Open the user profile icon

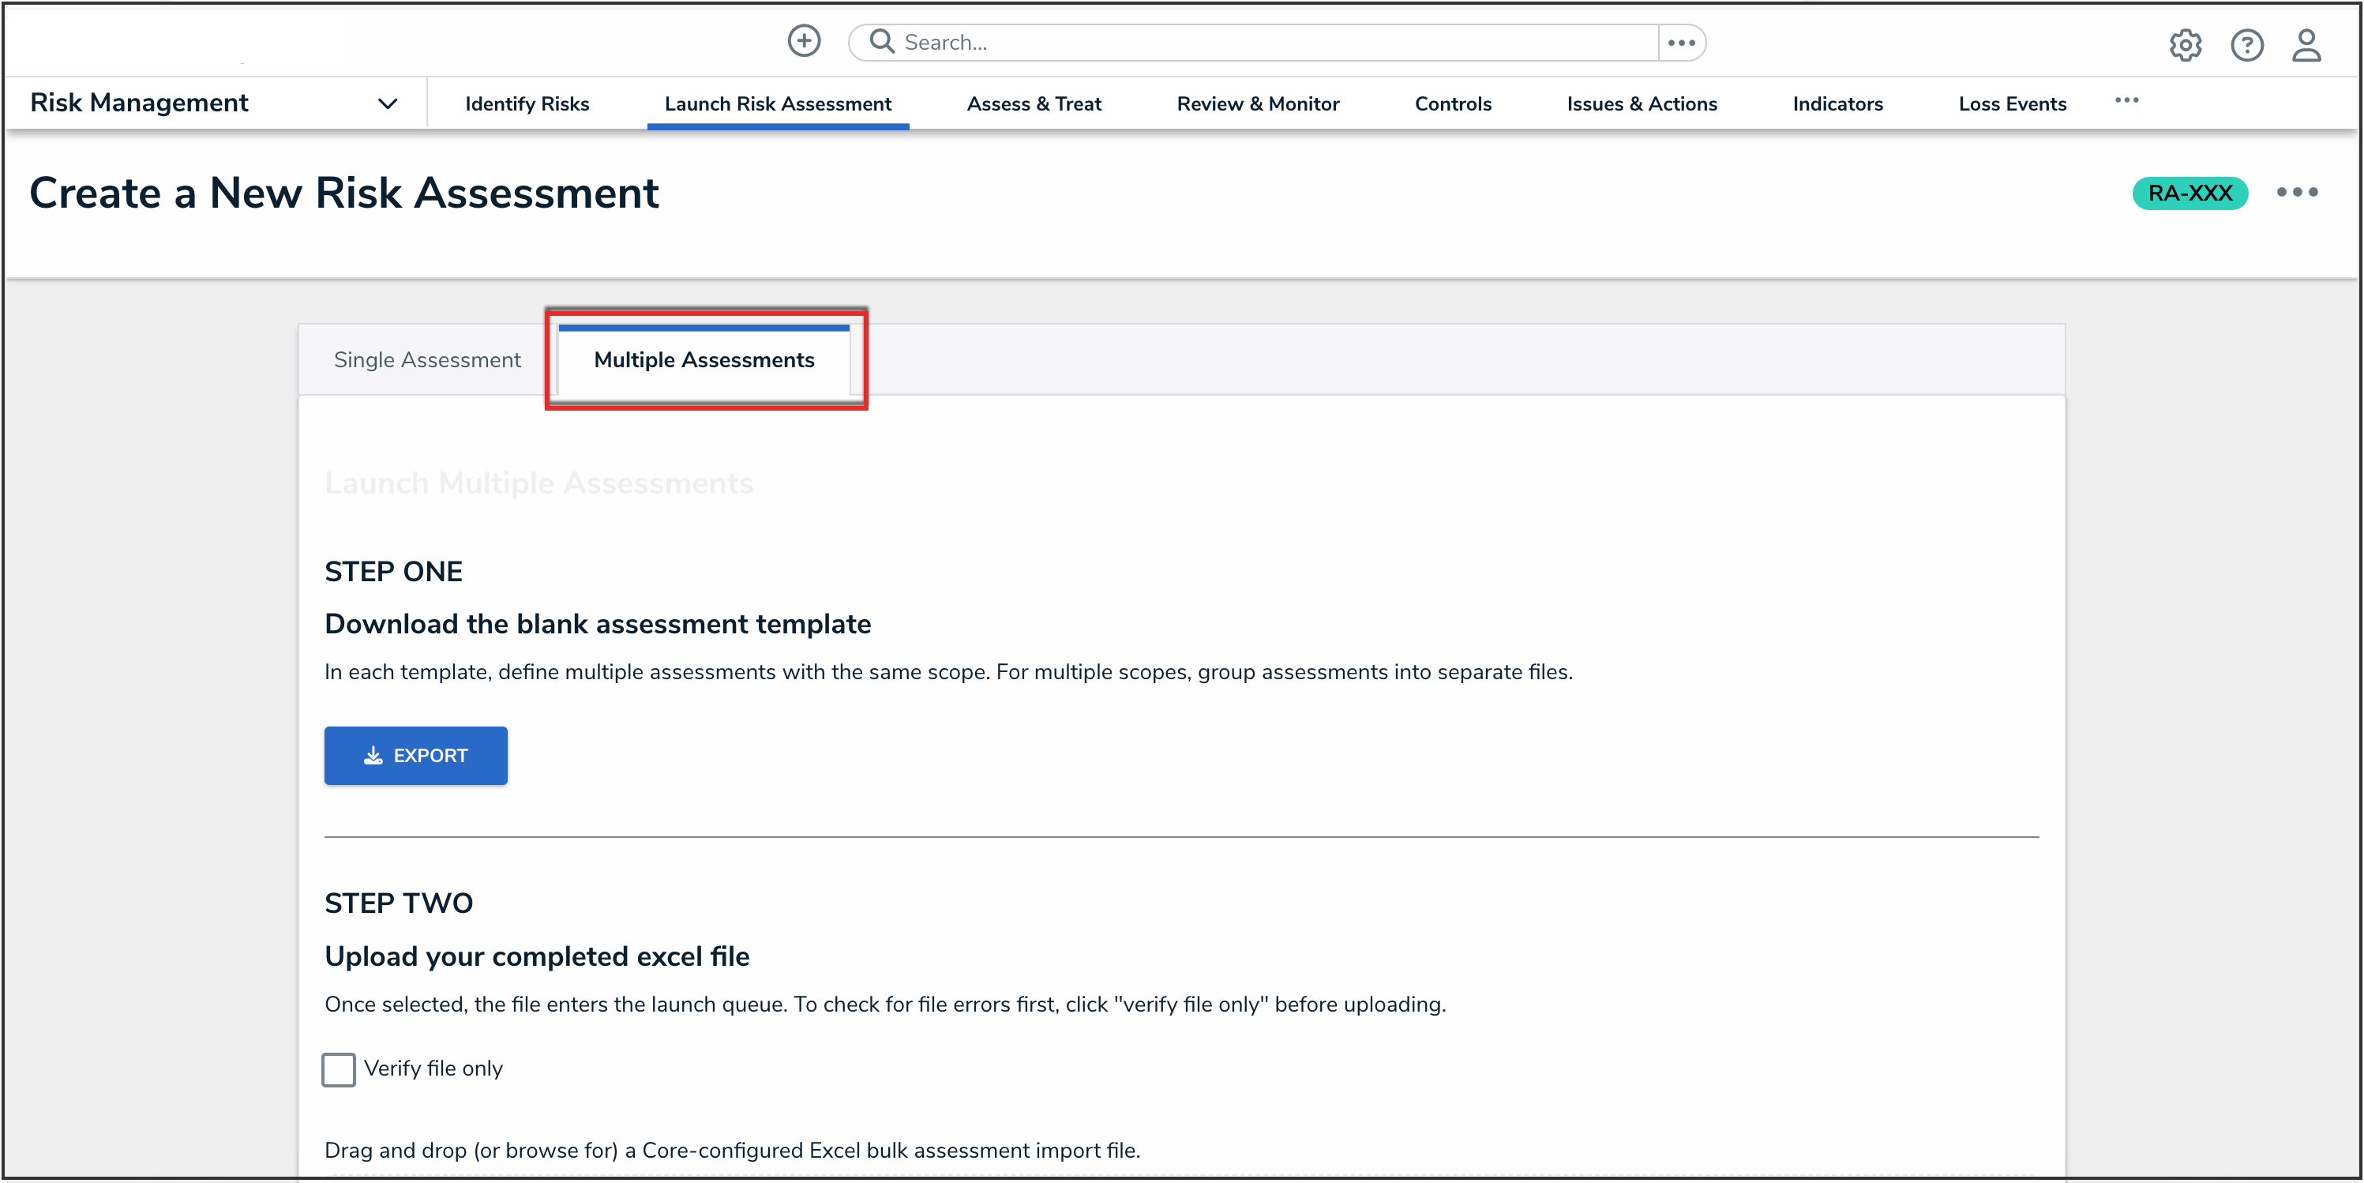(2306, 45)
